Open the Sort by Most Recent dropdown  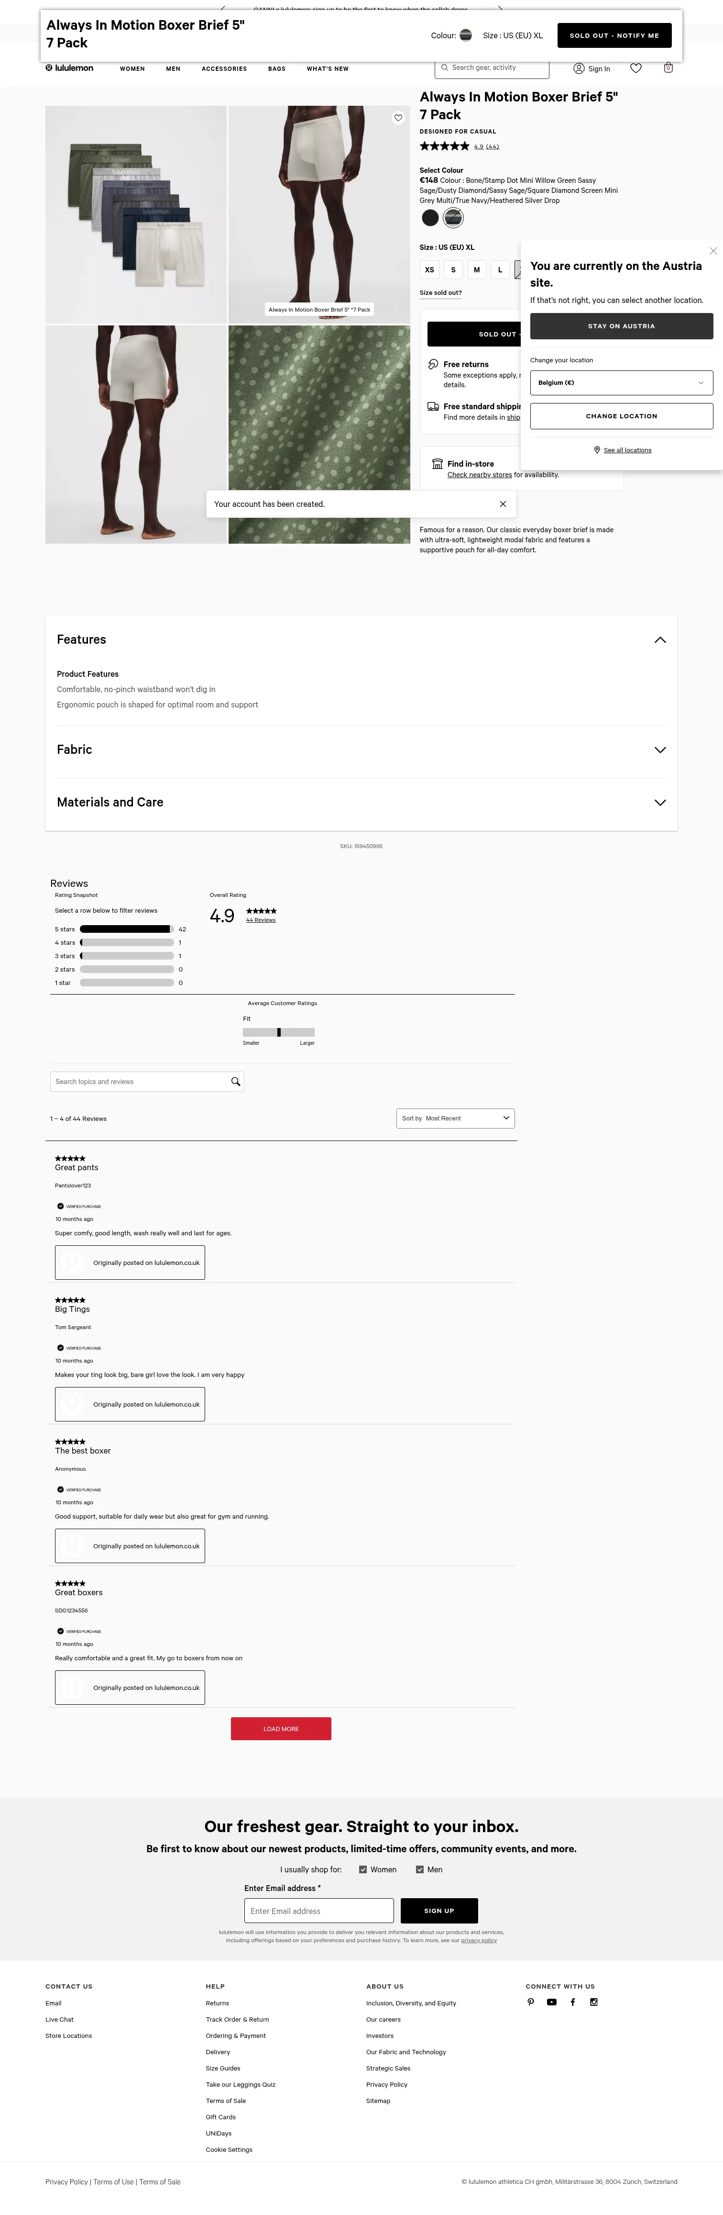[456, 1119]
